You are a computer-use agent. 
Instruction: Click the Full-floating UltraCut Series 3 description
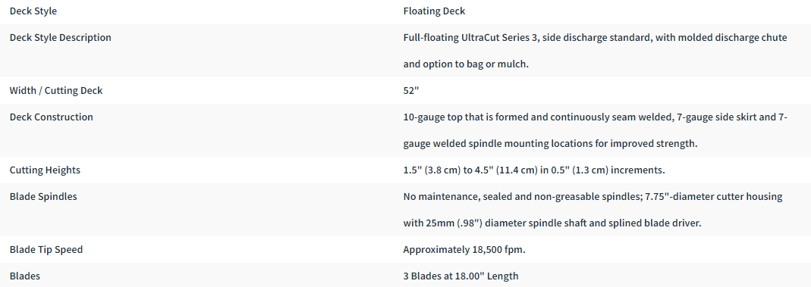[x=596, y=51]
